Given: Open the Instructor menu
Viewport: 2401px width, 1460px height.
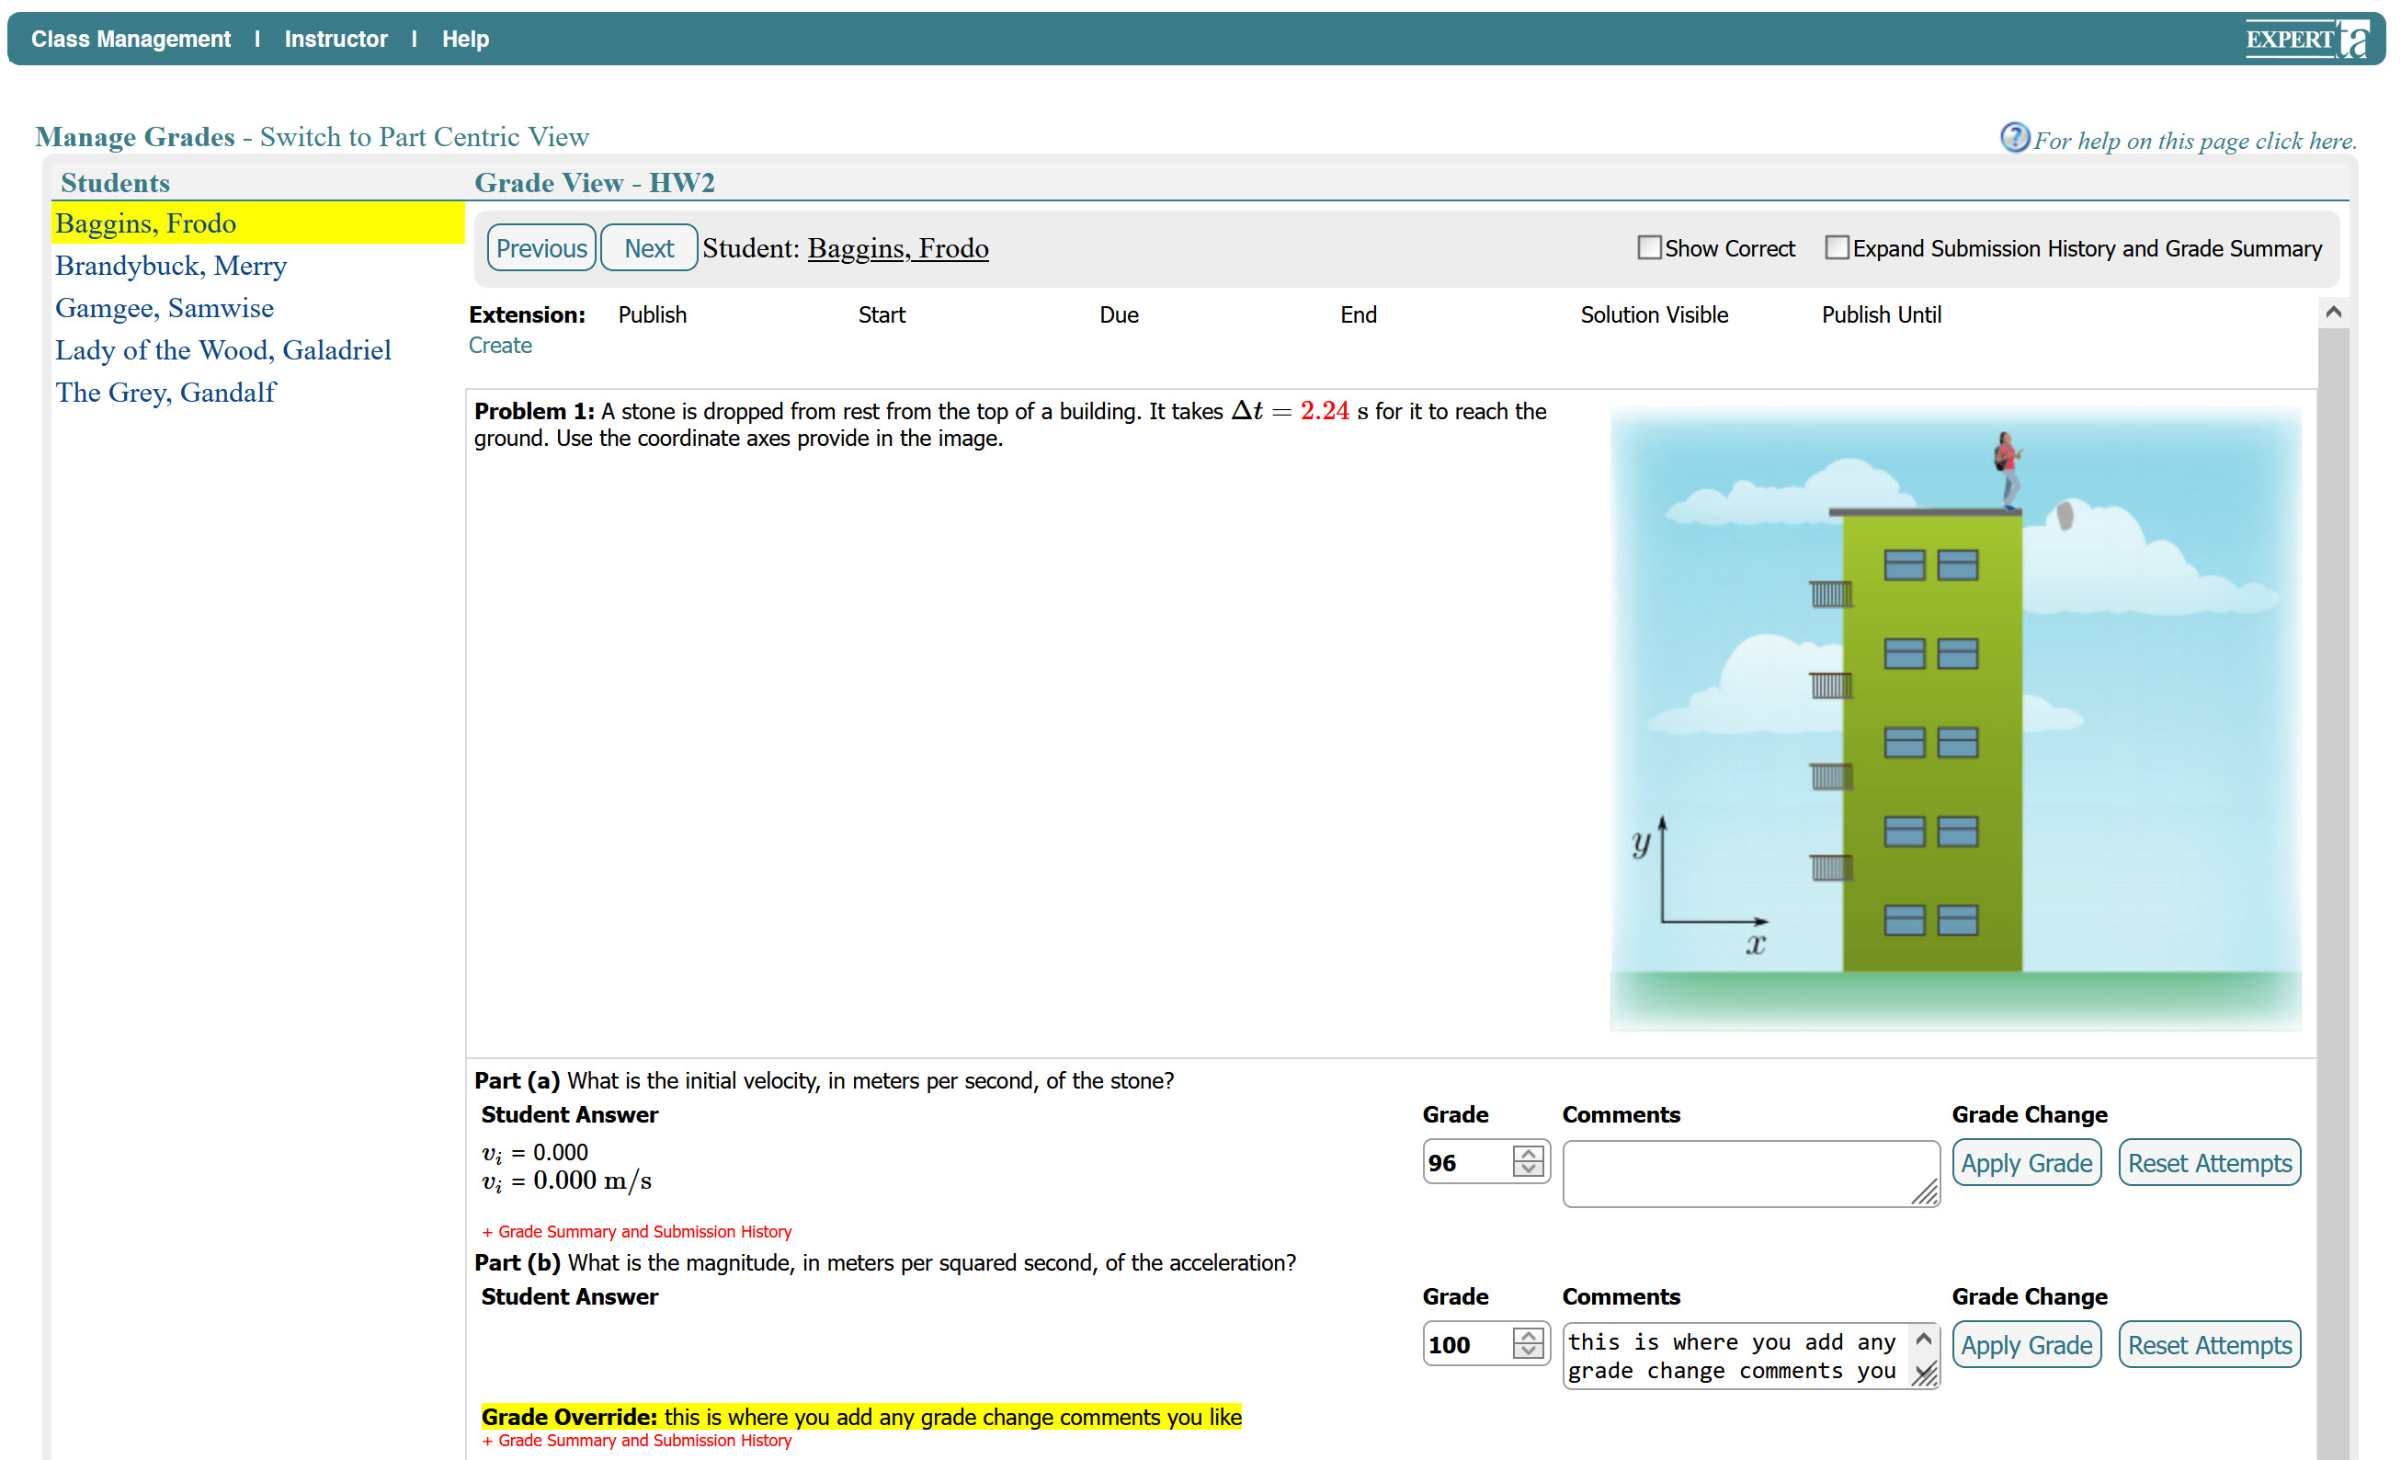Looking at the screenshot, I should [336, 39].
